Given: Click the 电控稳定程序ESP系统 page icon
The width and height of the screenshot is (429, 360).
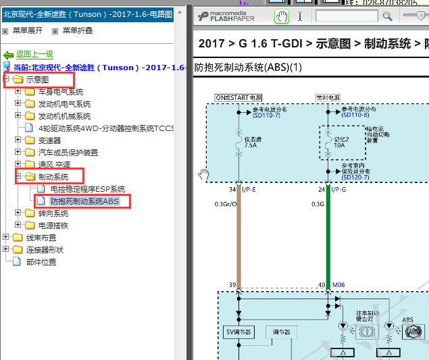Looking at the screenshot, I should pos(41,188).
